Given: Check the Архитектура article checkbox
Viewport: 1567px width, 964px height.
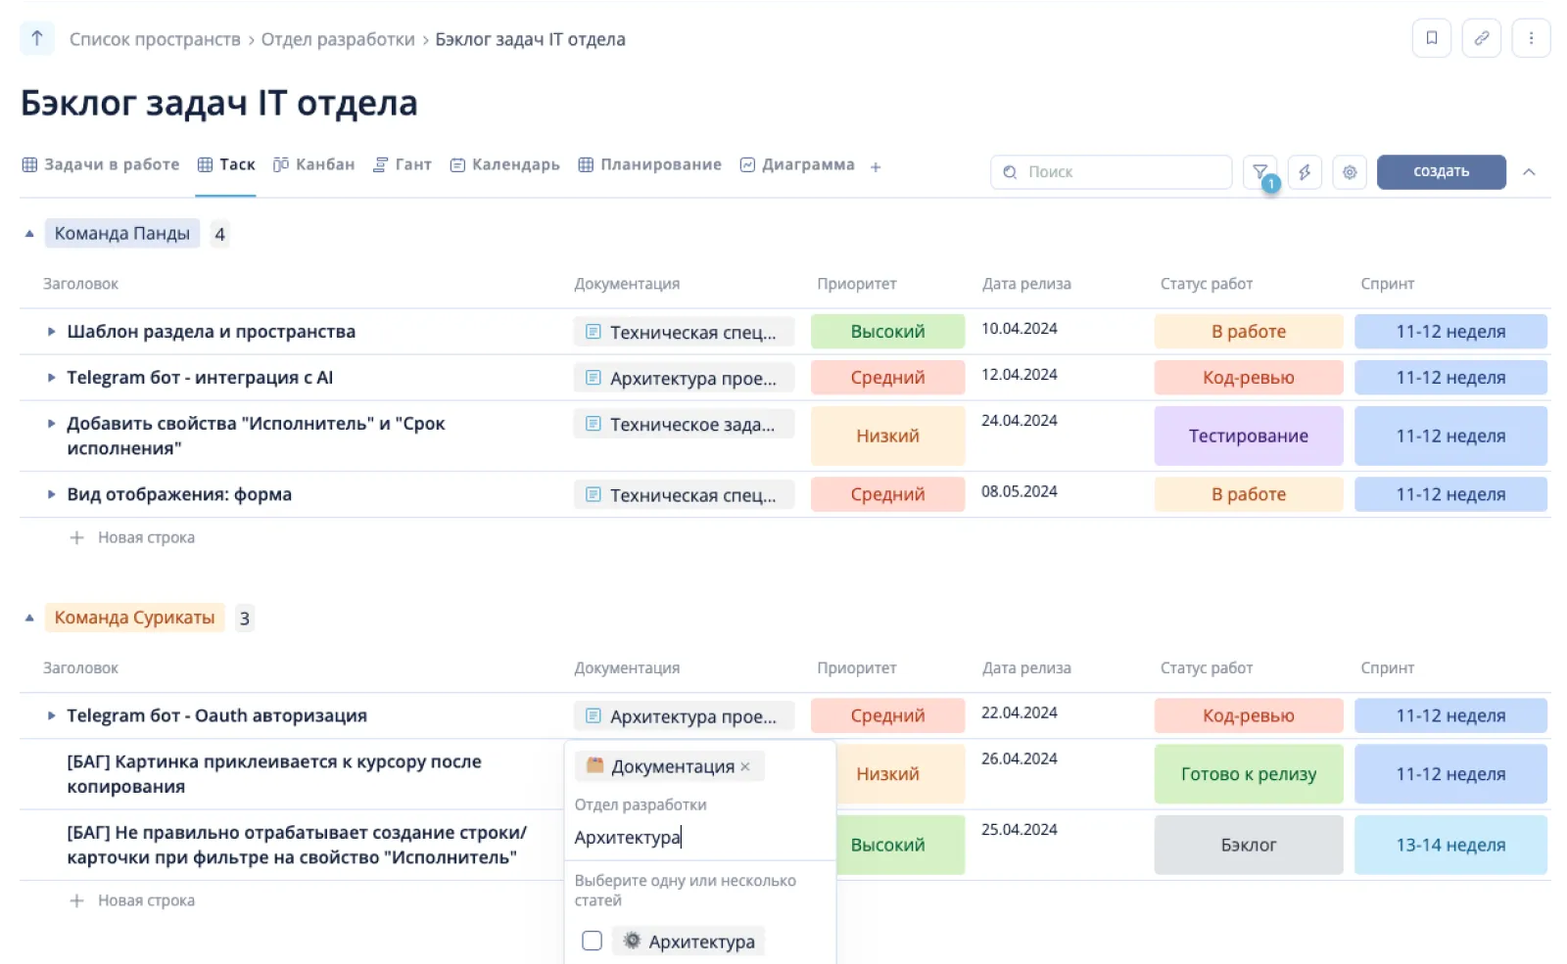Looking at the screenshot, I should click(x=592, y=941).
